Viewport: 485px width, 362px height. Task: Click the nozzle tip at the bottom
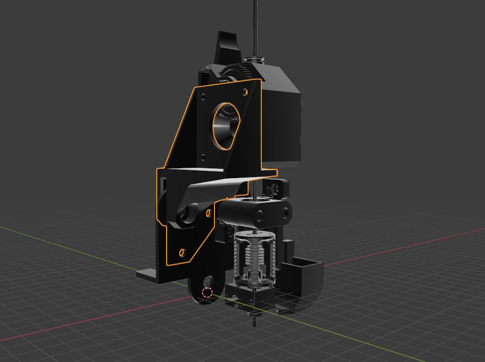(x=254, y=320)
